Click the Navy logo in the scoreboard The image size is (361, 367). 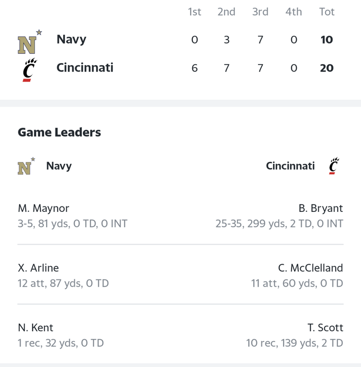(x=30, y=42)
